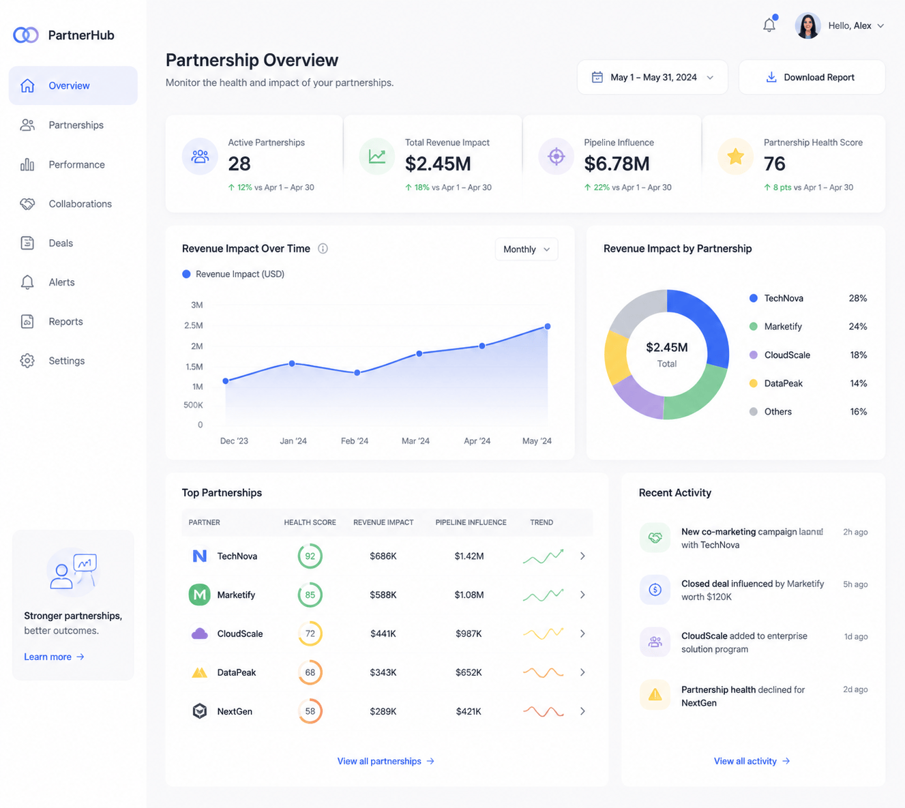This screenshot has height=808, width=905.
Task: Click the info icon beside Revenue Impact Over Time
Action: (323, 249)
